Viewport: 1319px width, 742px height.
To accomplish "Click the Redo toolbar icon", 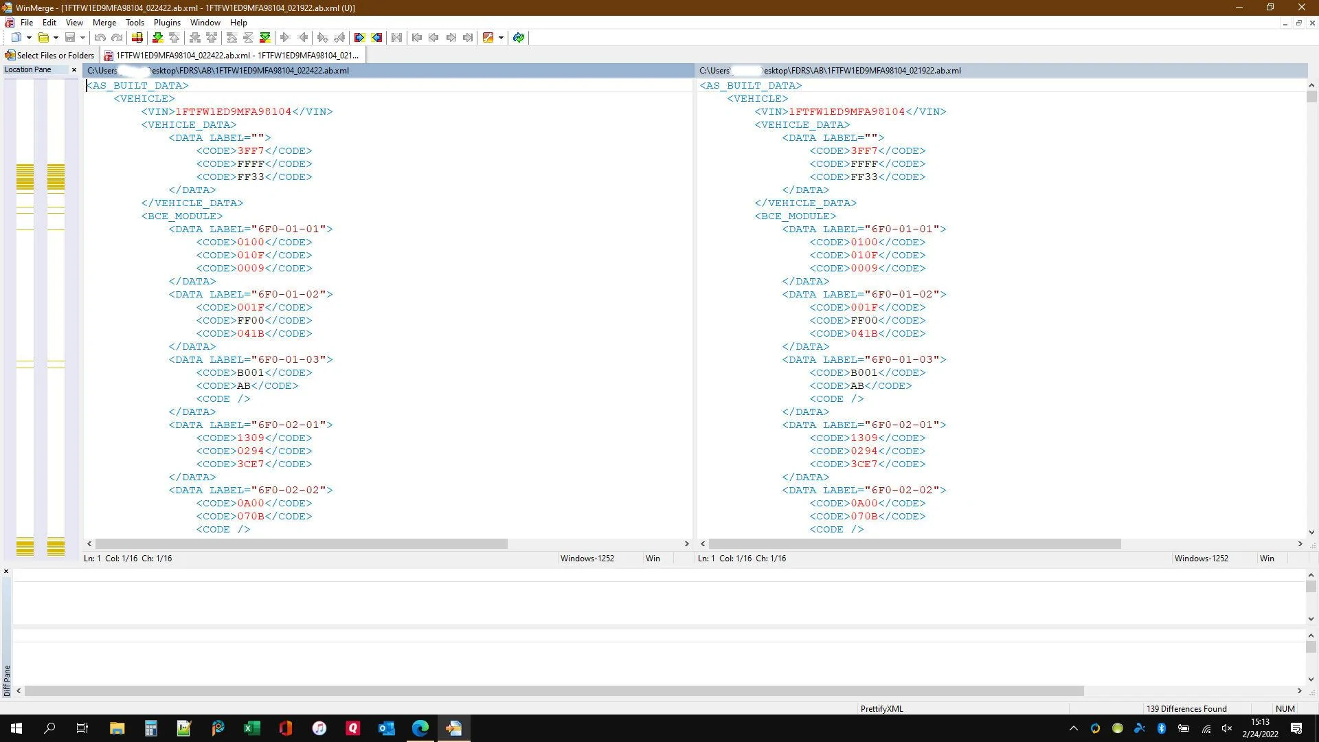I will tap(117, 38).
